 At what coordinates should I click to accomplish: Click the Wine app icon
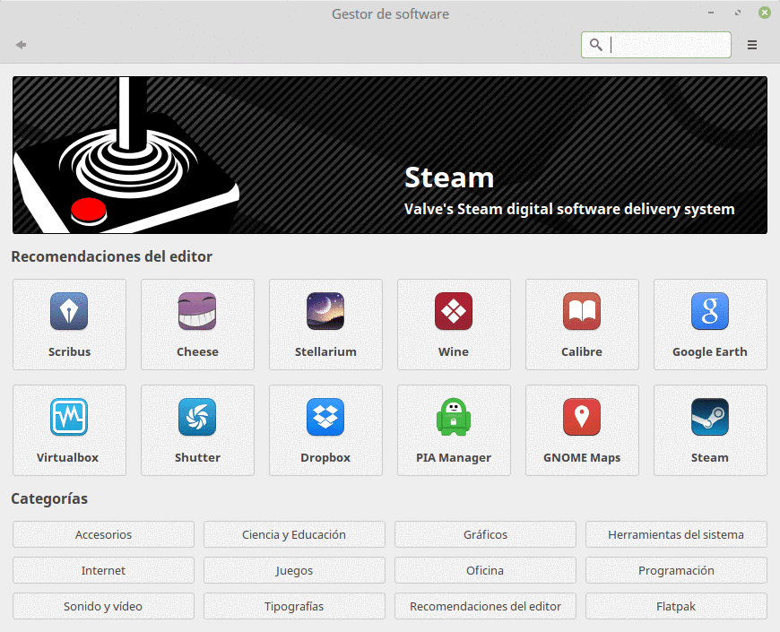point(454,312)
